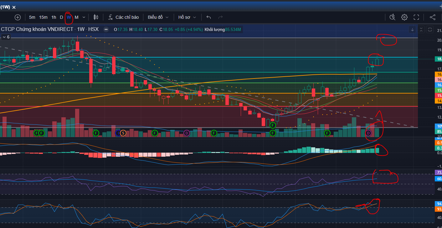Click the redo arrow in toolbar
This screenshot has height=228, width=442.
point(220,17)
